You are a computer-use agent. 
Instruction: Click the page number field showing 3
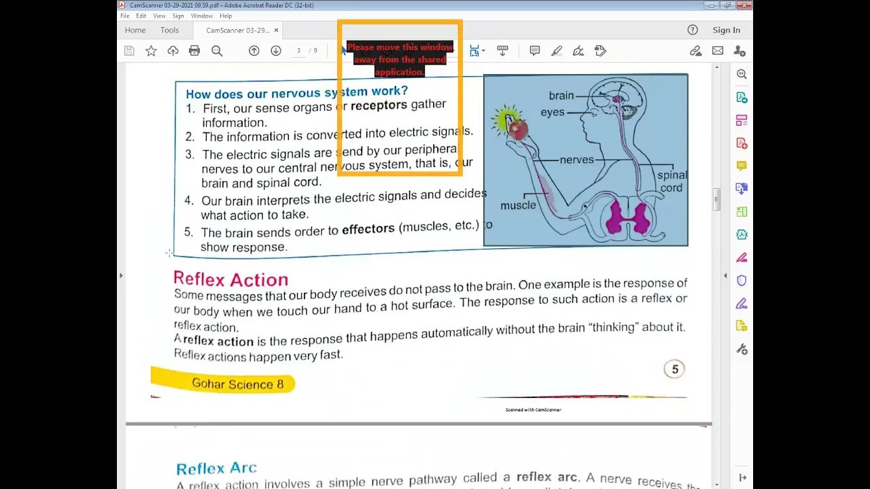(299, 51)
